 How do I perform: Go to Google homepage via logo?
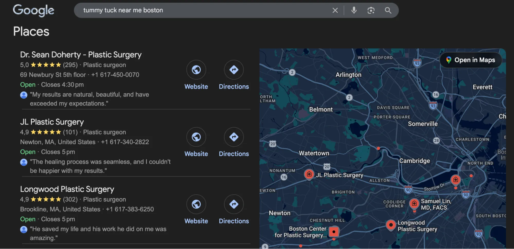(x=33, y=10)
